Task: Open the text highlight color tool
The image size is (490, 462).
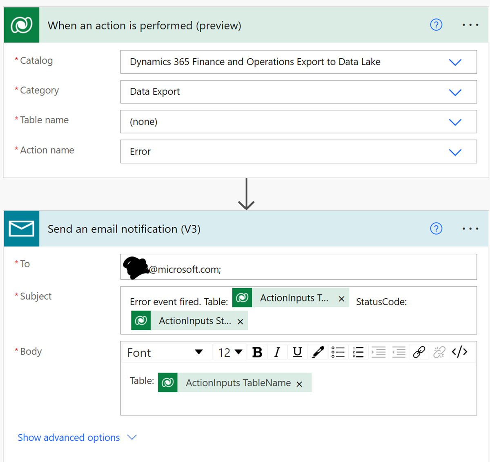Action: click(x=318, y=352)
